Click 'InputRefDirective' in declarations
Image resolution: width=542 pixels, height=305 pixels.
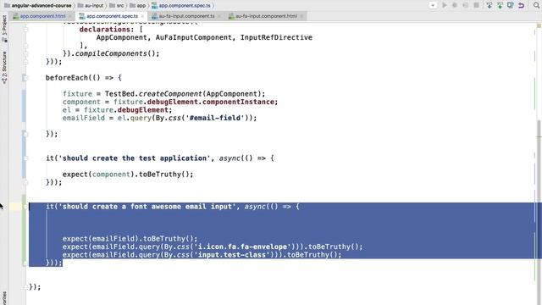276,37
